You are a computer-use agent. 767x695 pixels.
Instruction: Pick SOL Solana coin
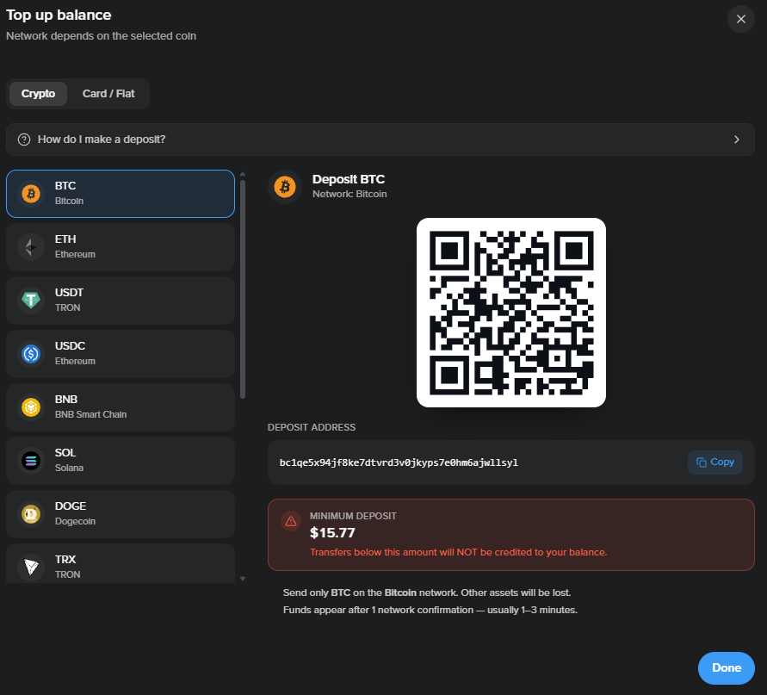[x=121, y=460]
